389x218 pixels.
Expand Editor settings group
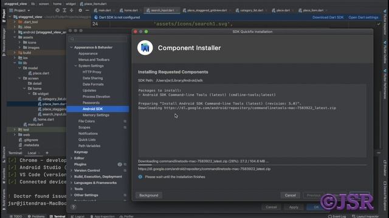72,158
